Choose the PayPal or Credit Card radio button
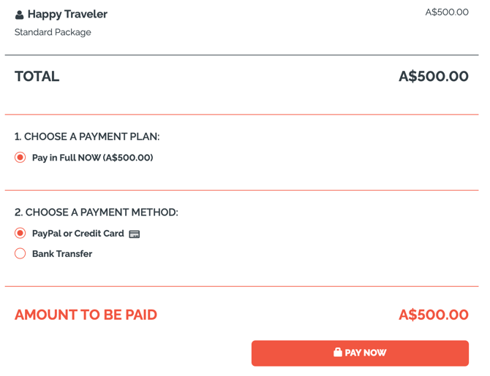Viewport: 490px width, 376px height. click(20, 234)
